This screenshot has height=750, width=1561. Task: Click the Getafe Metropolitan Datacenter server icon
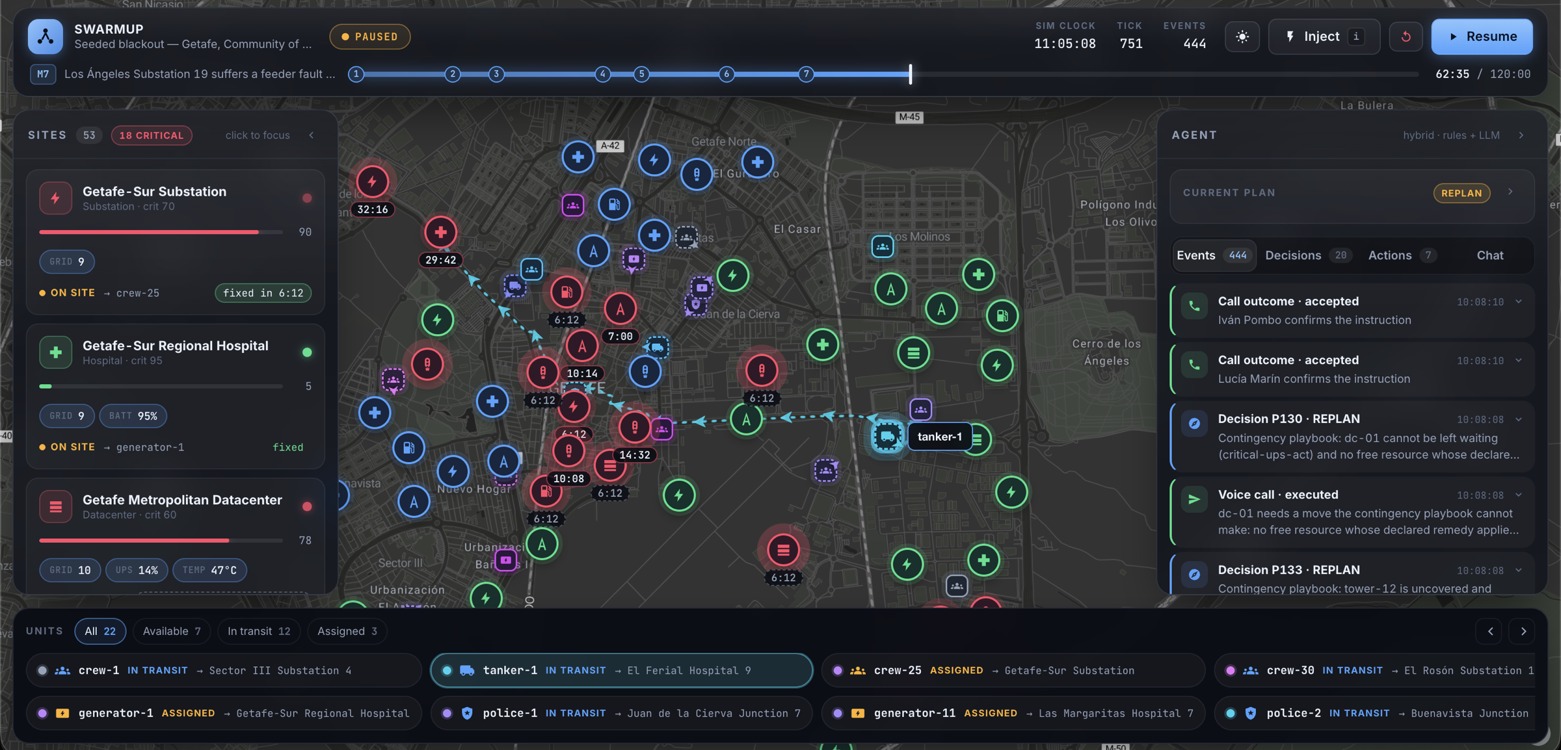[55, 506]
